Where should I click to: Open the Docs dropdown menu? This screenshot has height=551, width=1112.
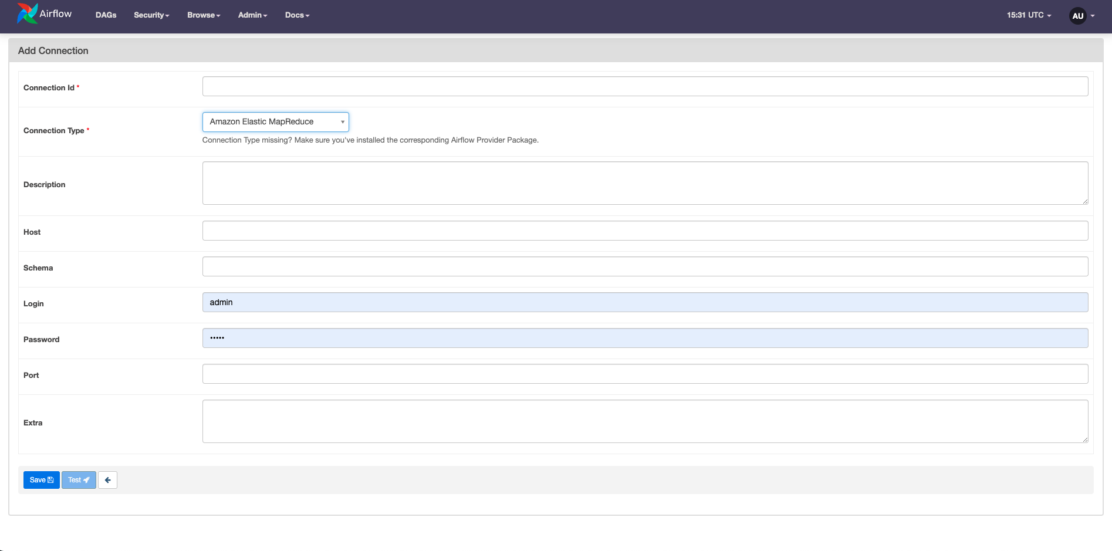point(297,15)
